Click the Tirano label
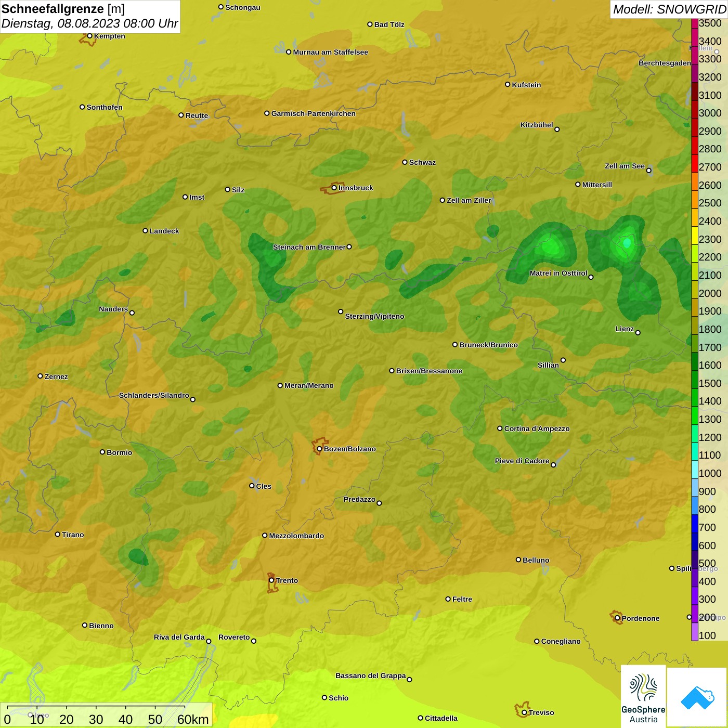This screenshot has height=728, width=728. [x=73, y=535]
